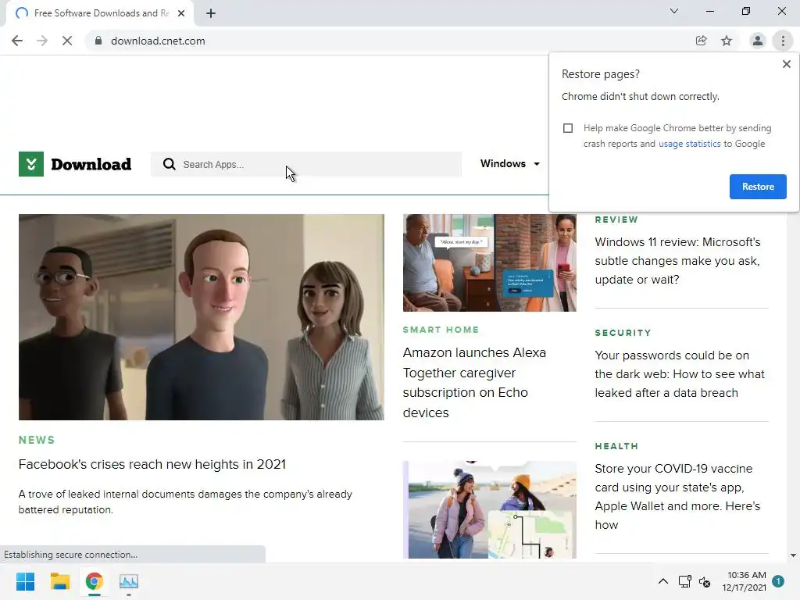Open Amazon launches Alexa Together story
Screen dimensions: 800x600
tap(474, 383)
